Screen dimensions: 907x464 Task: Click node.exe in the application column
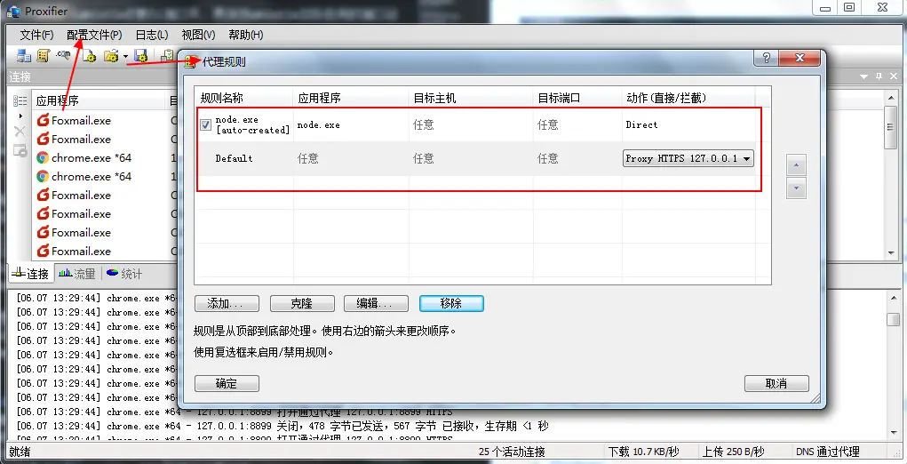tap(318, 125)
